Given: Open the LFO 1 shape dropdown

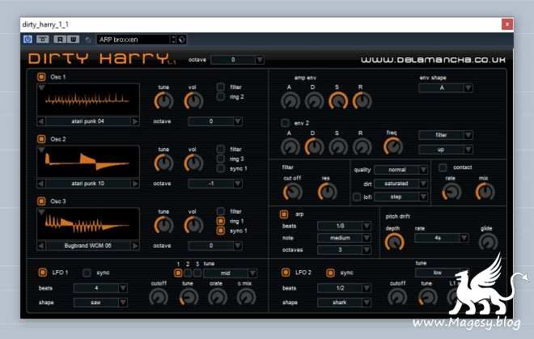Looking at the screenshot, I should point(101,303).
